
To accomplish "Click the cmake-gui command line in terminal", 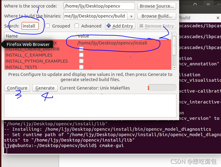I will point(64,146).
